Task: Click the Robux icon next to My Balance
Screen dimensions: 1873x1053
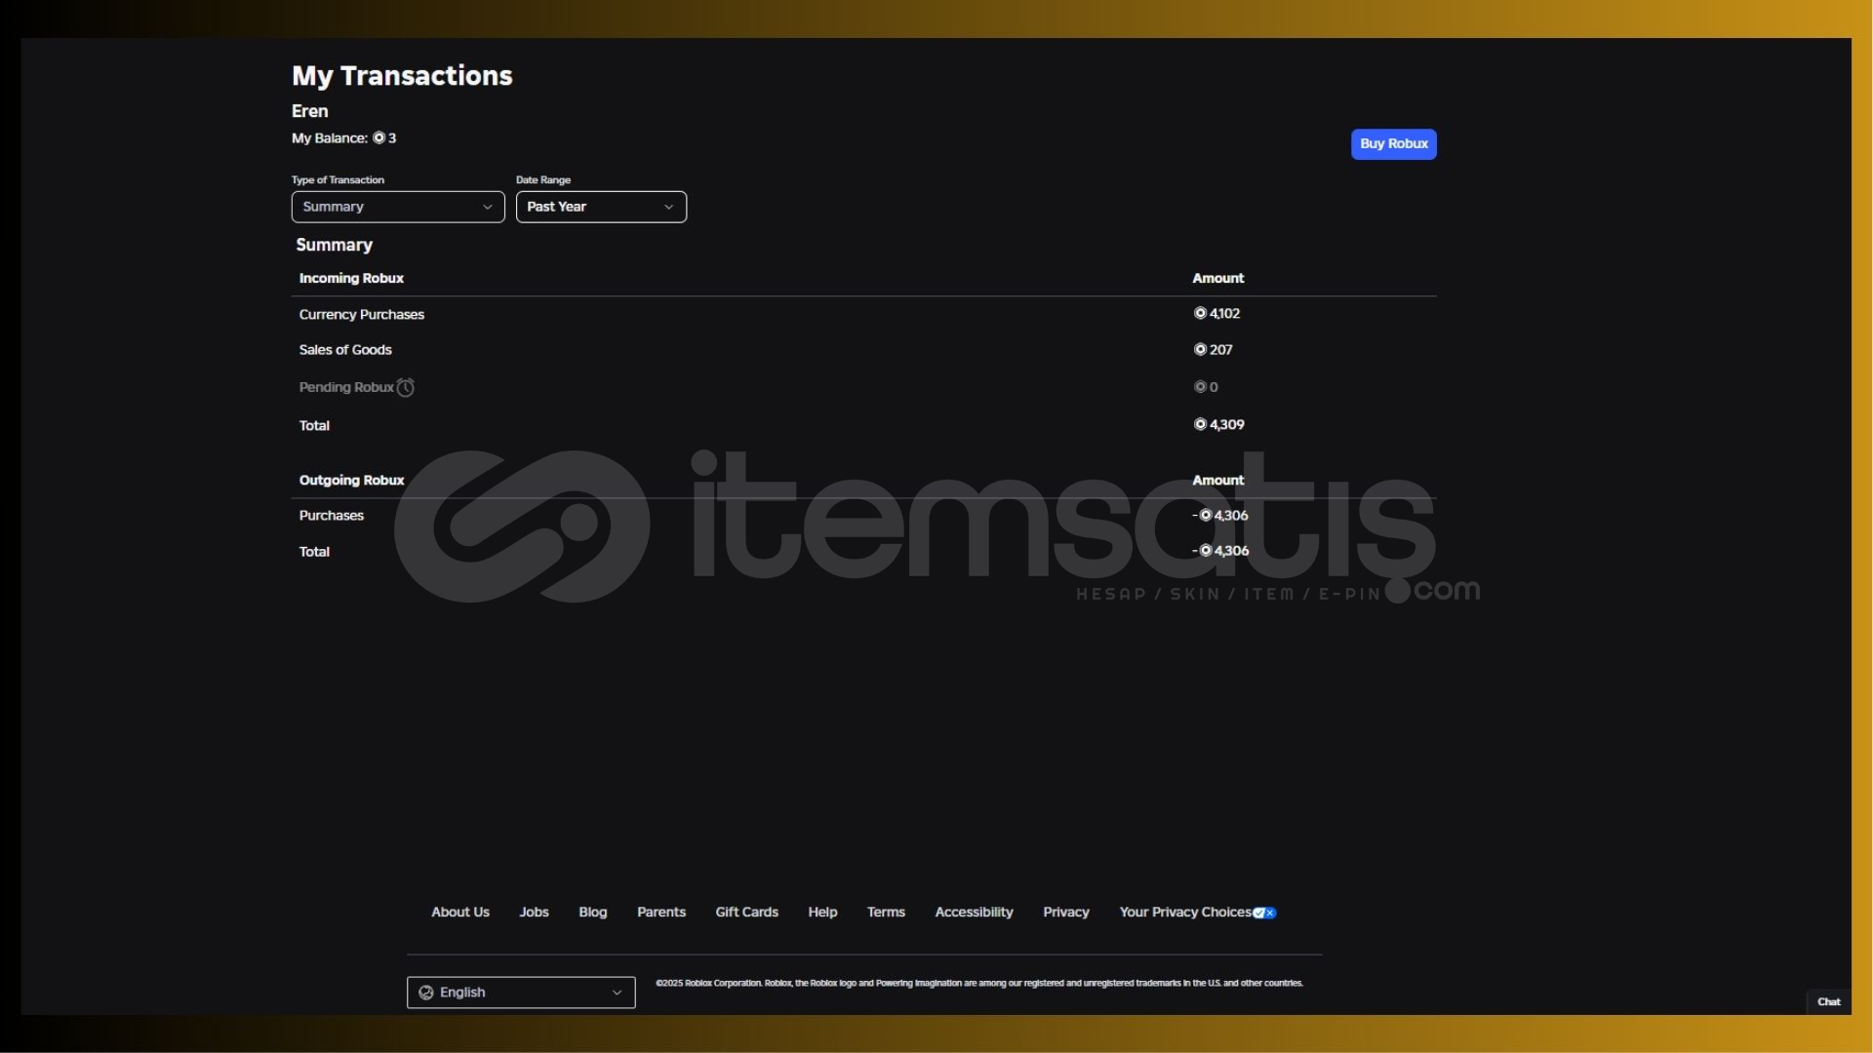Action: coord(379,138)
